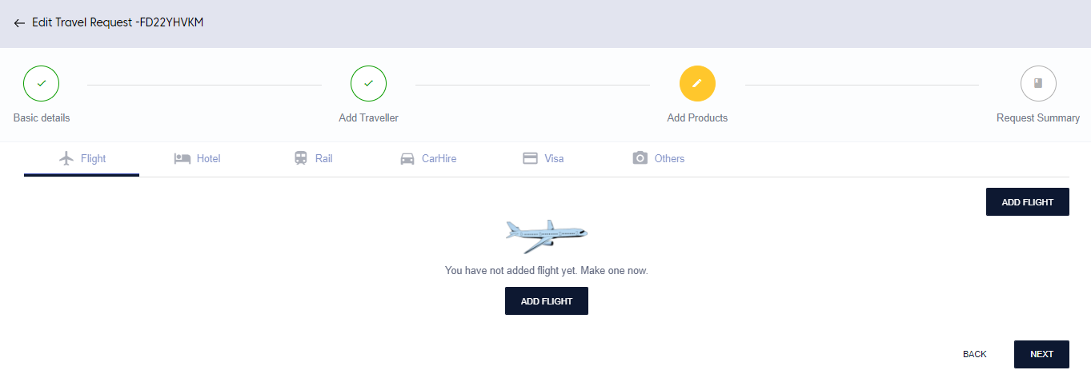
Task: Click the train icon for Rail
Action: [301, 158]
